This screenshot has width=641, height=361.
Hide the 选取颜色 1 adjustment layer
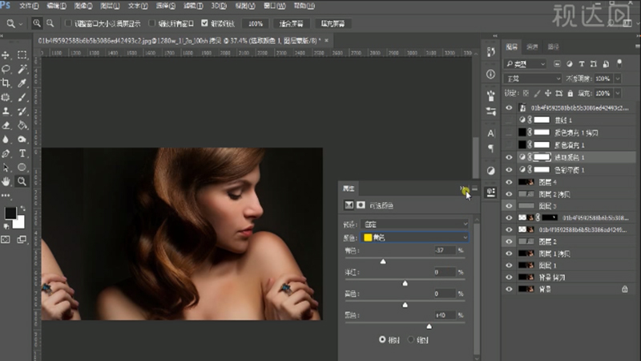pyautogui.click(x=509, y=157)
